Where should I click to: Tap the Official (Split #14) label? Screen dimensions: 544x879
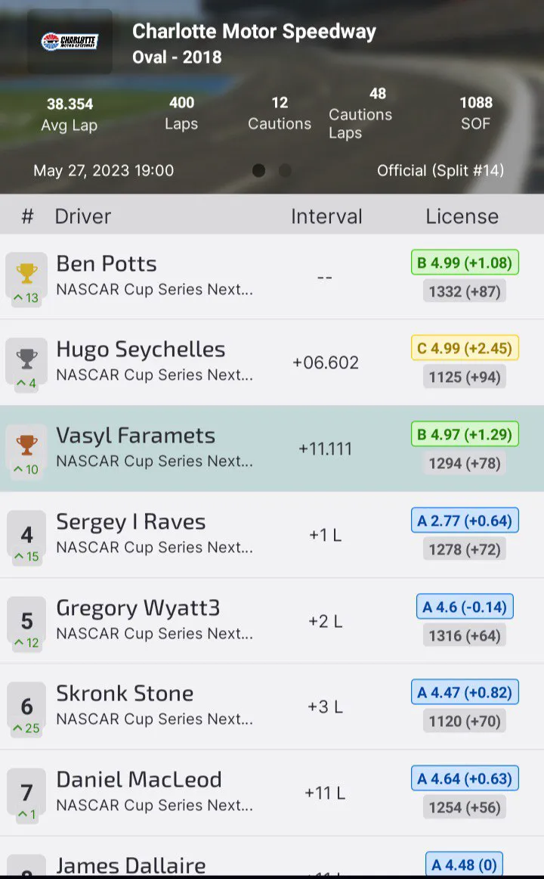pyautogui.click(x=440, y=171)
